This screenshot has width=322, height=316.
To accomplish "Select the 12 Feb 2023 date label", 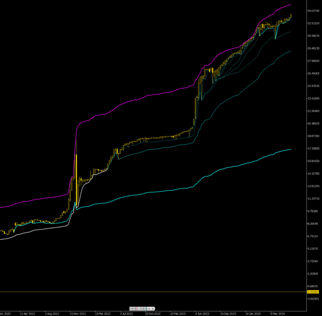I will pyautogui.click(x=178, y=314).
